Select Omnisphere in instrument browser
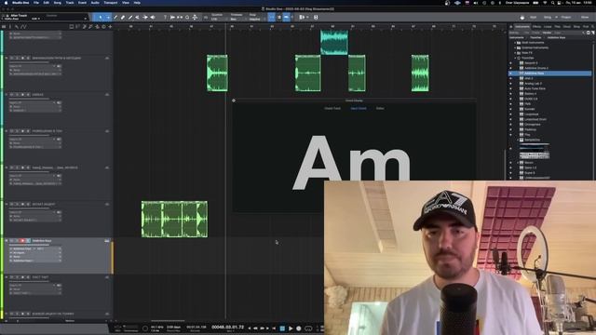Screen dimensions: 596x335 point(532,124)
